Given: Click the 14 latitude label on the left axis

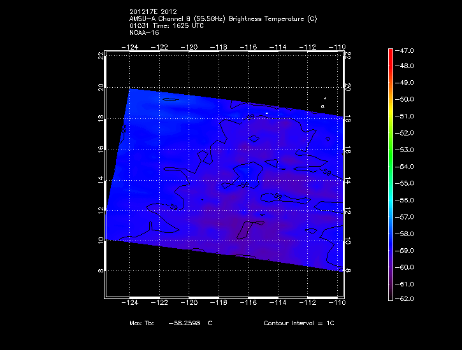Looking at the screenshot, I should (x=101, y=180).
